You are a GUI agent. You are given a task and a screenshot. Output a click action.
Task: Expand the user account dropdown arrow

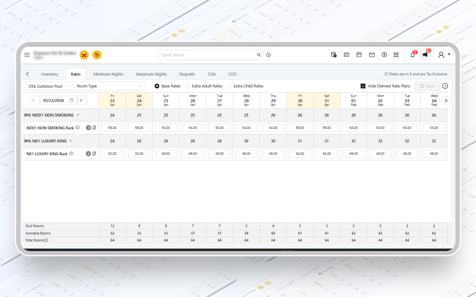click(x=449, y=54)
